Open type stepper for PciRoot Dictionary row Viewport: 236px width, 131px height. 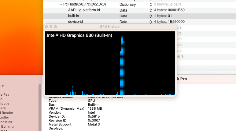pyautogui.click(x=151, y=5)
